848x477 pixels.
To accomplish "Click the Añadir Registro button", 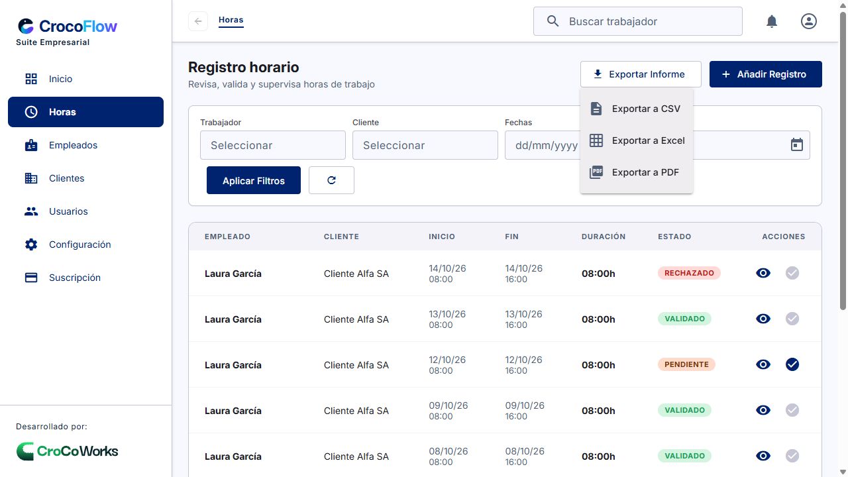I will pyautogui.click(x=766, y=74).
